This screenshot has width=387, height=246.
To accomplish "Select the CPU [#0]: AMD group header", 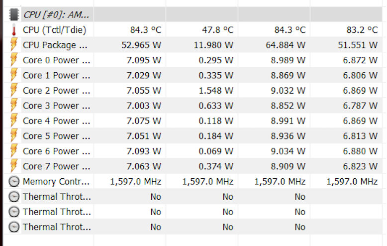I will click(x=56, y=14).
